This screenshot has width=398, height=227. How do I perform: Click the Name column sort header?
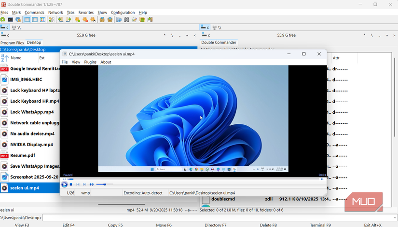(x=16, y=58)
